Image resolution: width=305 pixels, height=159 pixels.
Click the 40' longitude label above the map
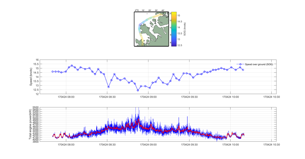pyautogui.click(x=163, y=10)
